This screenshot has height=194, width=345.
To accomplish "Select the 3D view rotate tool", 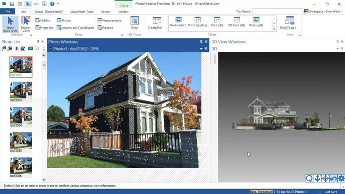I will tap(309, 178).
